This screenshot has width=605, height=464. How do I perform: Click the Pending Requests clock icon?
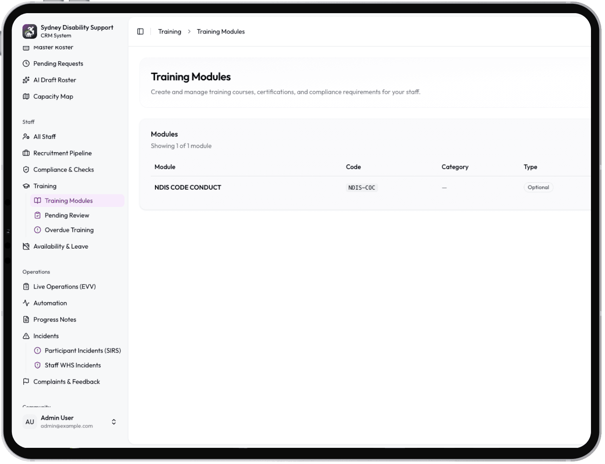26,64
